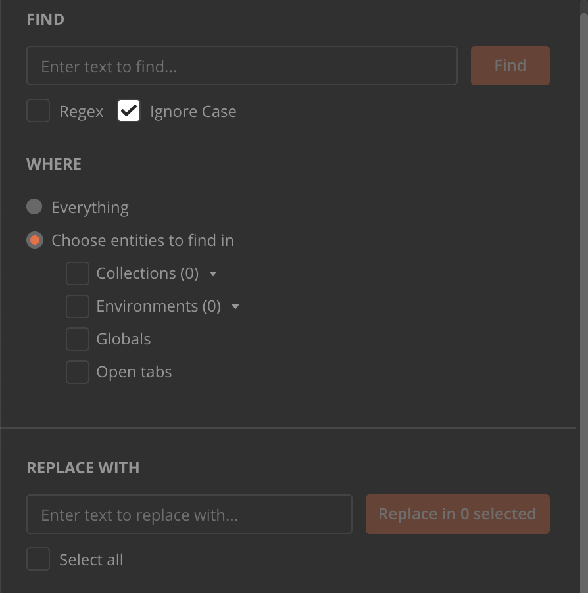Toggle the Select all checkbox
This screenshot has width=588, height=593.
click(38, 559)
